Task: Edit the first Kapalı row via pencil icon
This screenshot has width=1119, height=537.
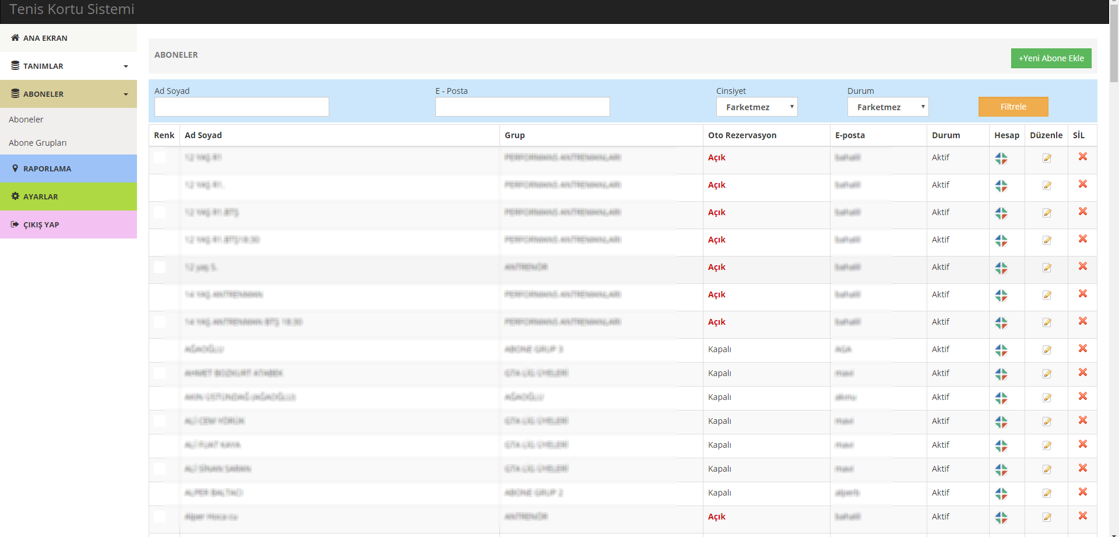Action: [x=1047, y=350]
